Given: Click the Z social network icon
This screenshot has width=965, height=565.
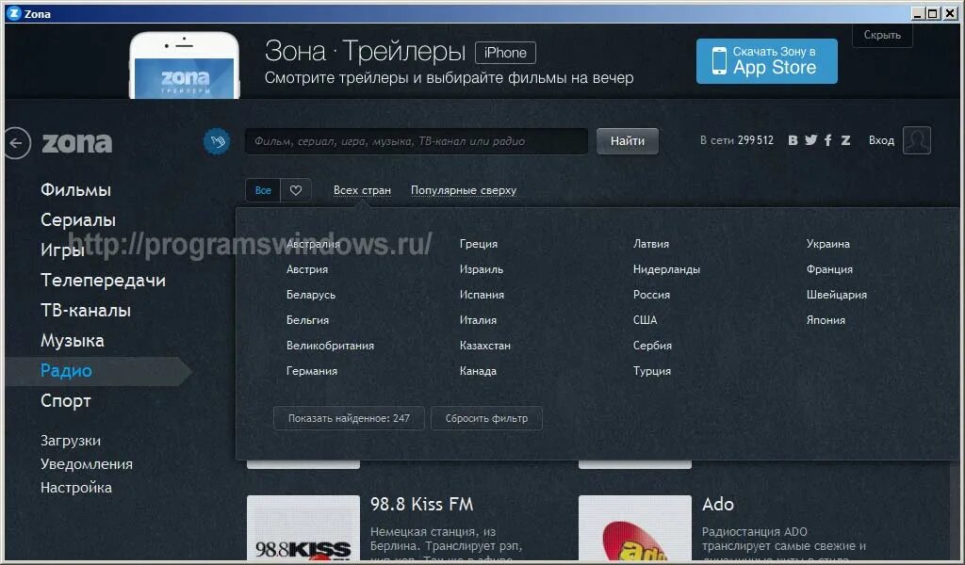Looking at the screenshot, I should 845,139.
